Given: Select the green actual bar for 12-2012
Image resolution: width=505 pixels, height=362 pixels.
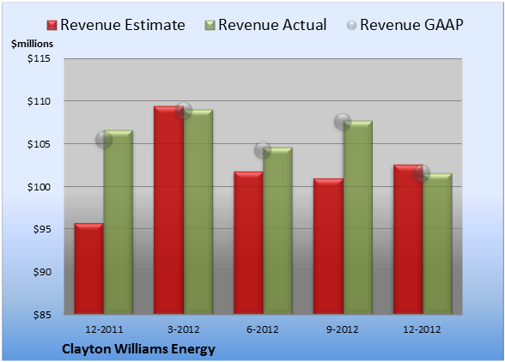Looking at the screenshot, I should click(437, 244).
